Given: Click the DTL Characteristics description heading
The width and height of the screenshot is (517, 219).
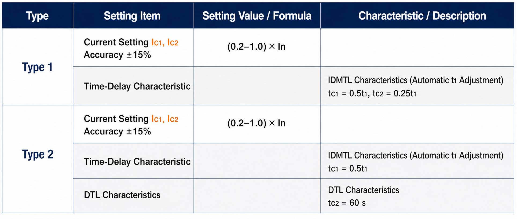Looking at the screenshot, I should pos(364,190).
